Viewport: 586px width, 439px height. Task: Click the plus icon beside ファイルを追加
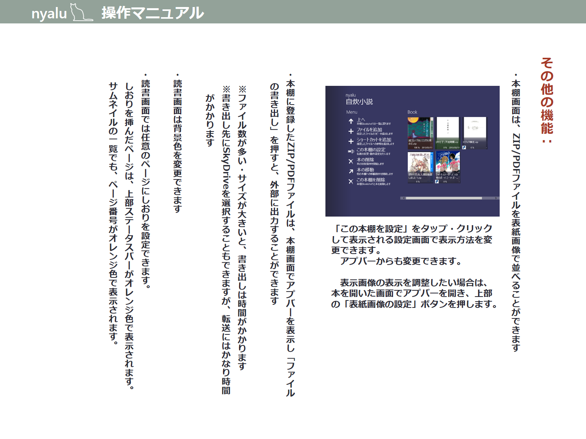[351, 132]
